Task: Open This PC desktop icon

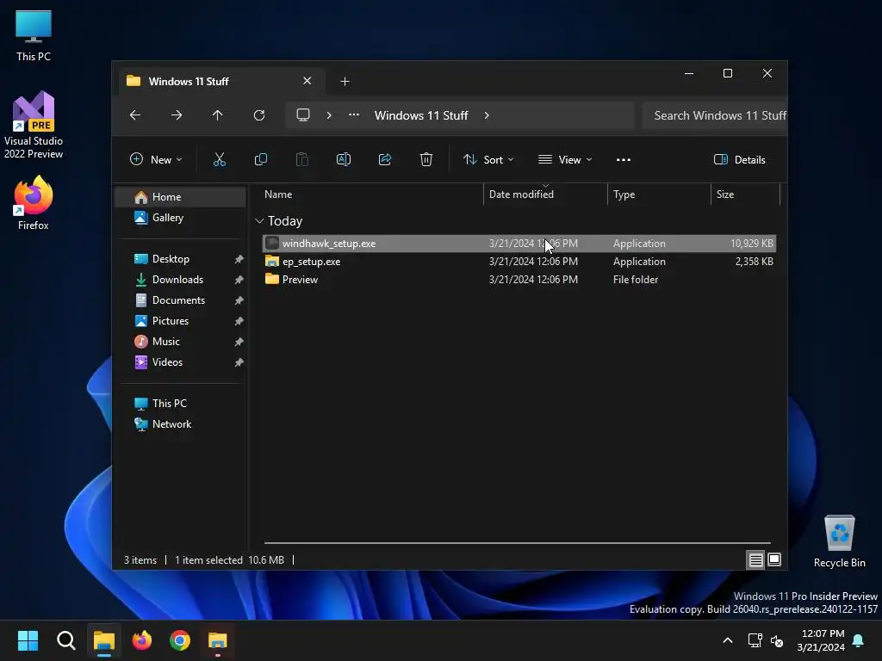Action: tap(34, 35)
